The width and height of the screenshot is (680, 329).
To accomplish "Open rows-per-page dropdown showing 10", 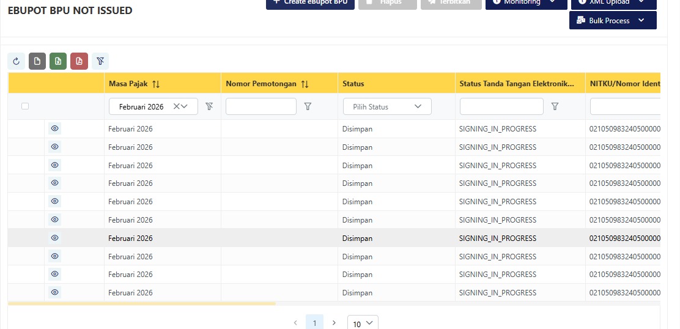I will click(363, 323).
